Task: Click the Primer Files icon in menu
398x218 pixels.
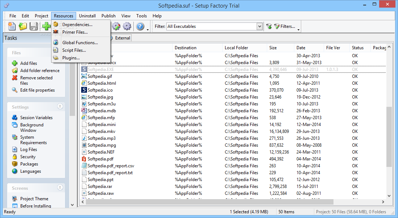Action: click(56, 32)
